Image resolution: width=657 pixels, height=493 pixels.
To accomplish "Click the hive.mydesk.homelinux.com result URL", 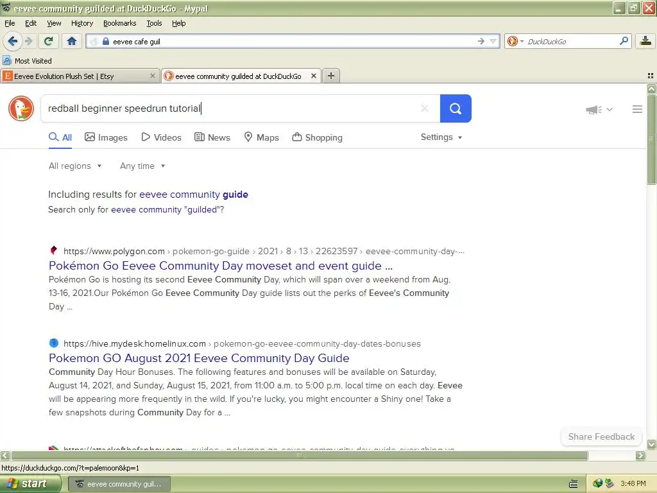I will (x=242, y=344).
